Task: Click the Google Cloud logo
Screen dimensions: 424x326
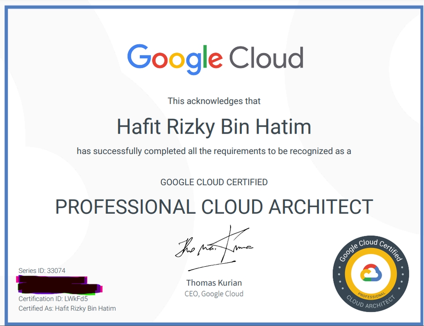Action: click(x=215, y=59)
